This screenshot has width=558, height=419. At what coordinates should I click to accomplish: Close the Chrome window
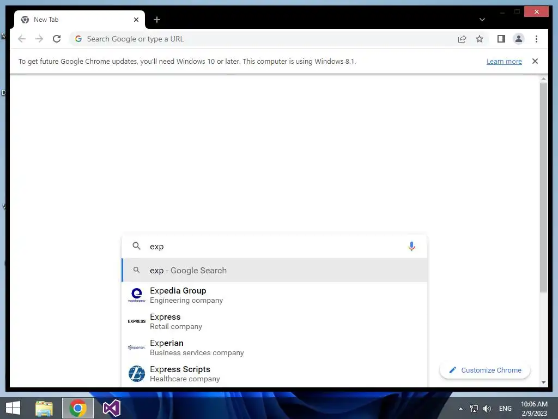537,12
